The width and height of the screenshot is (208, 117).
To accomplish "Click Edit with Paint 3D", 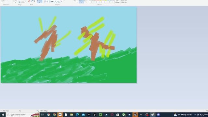I will (x=124, y=1).
